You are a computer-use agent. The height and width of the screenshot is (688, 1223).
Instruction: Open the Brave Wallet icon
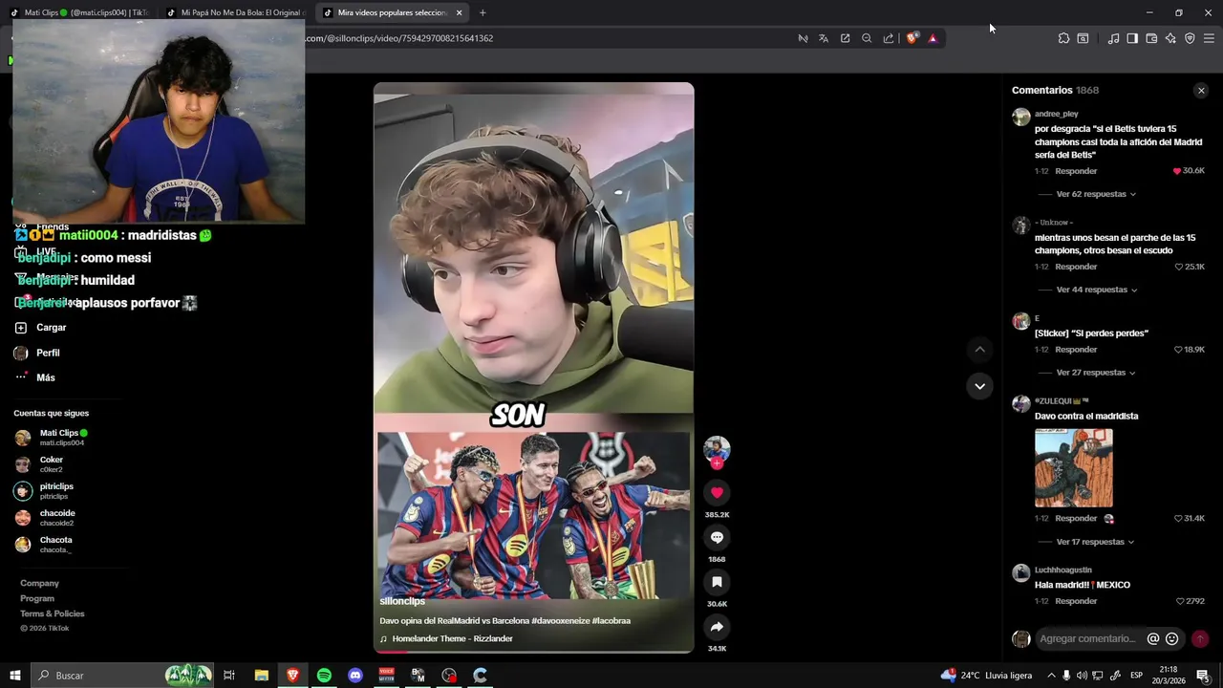[1151, 38]
